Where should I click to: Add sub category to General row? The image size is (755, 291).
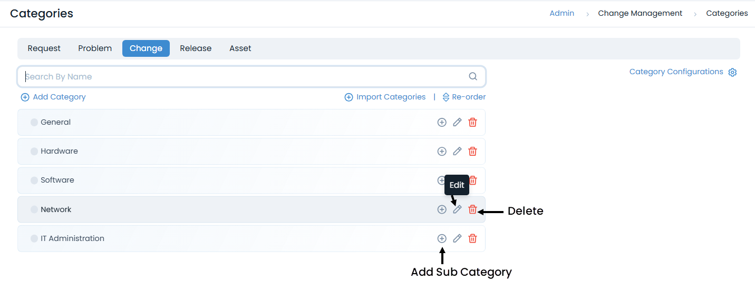click(x=442, y=123)
